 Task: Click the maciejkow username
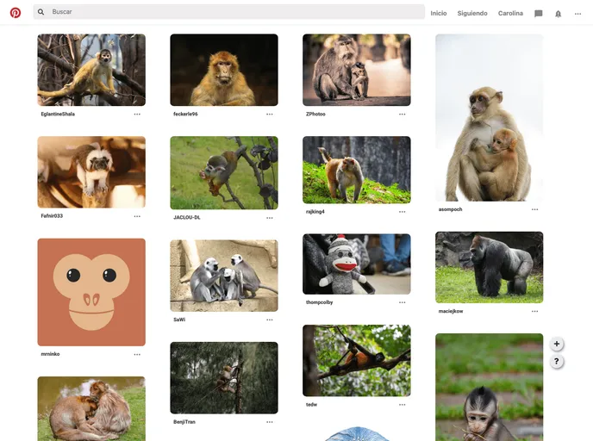point(451,312)
